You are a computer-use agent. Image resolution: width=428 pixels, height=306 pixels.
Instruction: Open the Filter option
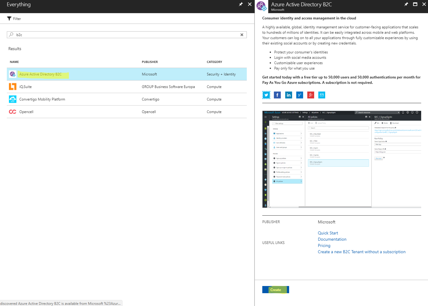coord(14,19)
